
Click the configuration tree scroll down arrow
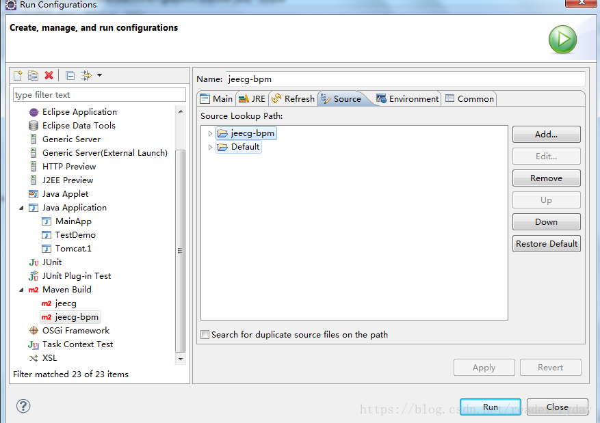coord(181,359)
